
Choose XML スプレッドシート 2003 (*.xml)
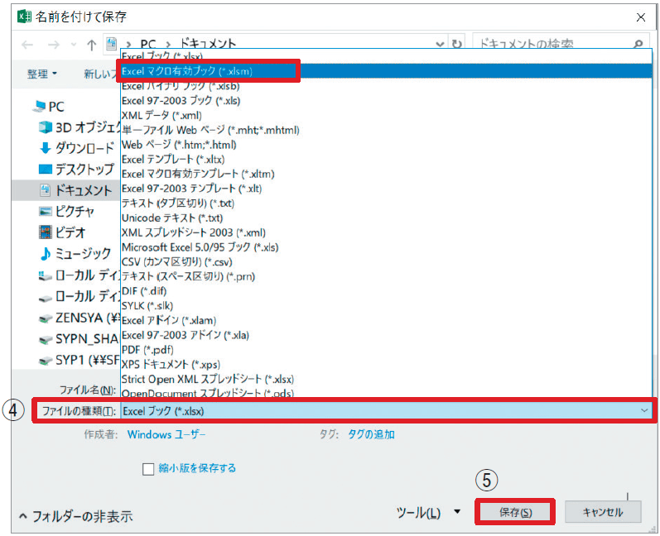386,233
